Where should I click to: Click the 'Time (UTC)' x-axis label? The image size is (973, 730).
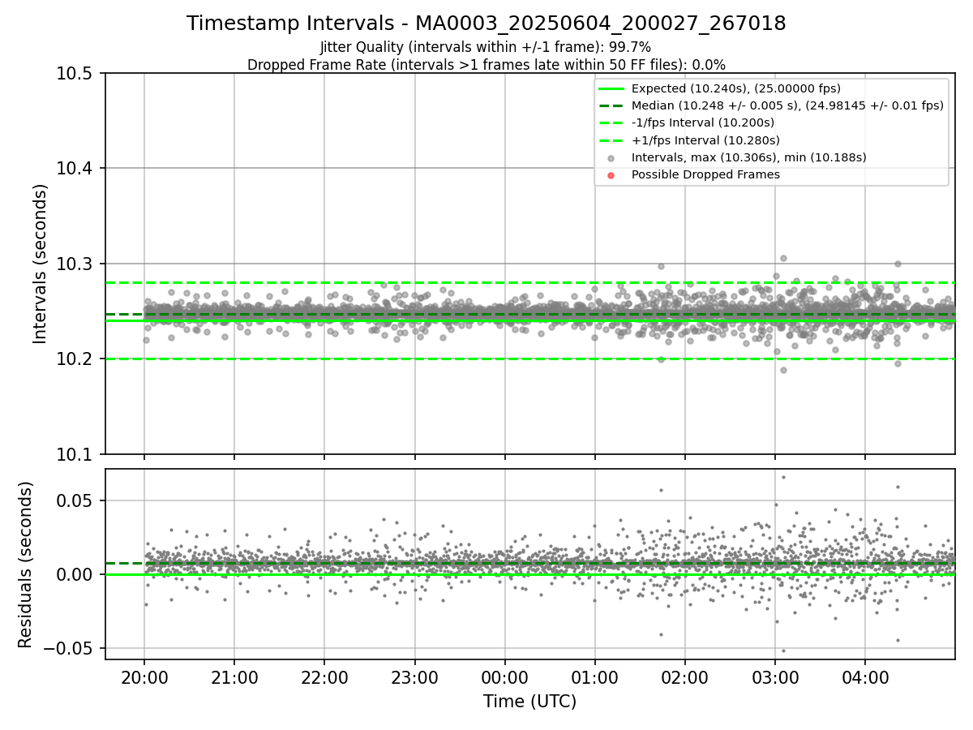pos(529,702)
